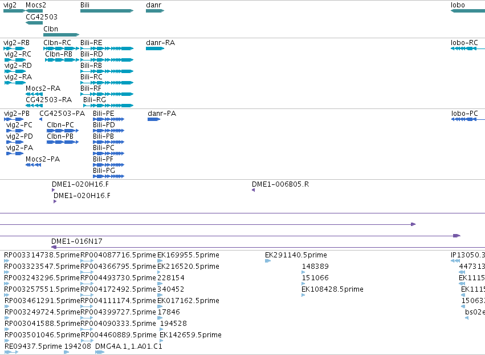Screen dimensions: 485x355
Task: Select the DME1-016N17 clone label
Action: pos(77,241)
